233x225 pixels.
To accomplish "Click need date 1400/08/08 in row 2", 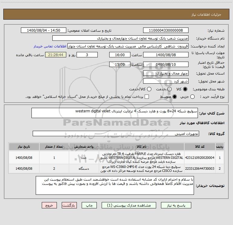I will 24,169.
